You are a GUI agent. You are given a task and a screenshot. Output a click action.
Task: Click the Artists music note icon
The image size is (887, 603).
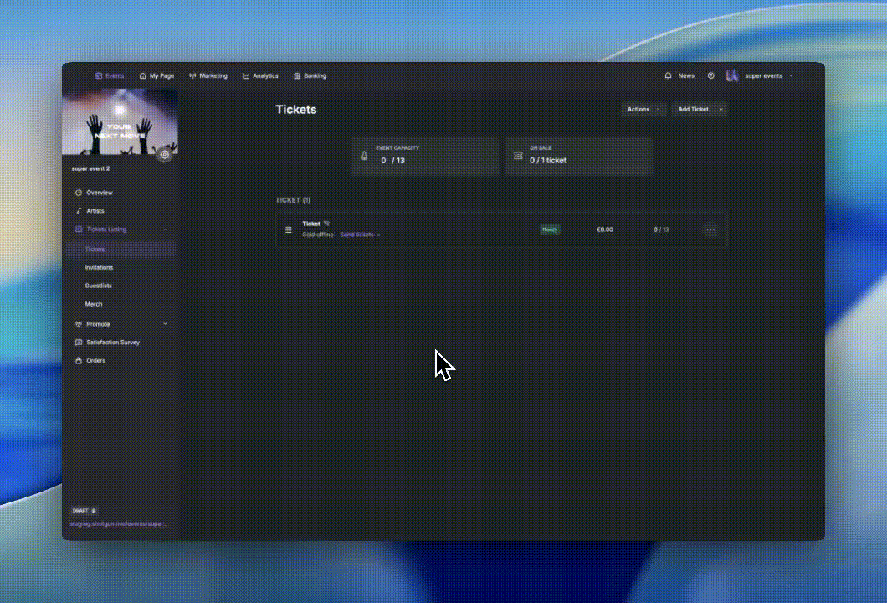click(79, 210)
